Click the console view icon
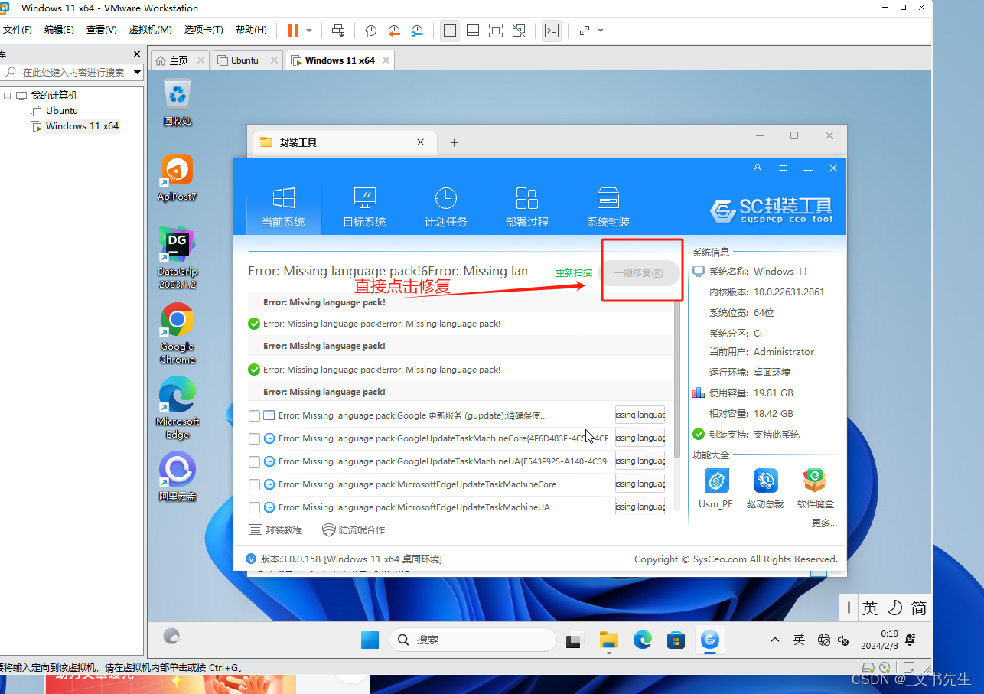 551,31
